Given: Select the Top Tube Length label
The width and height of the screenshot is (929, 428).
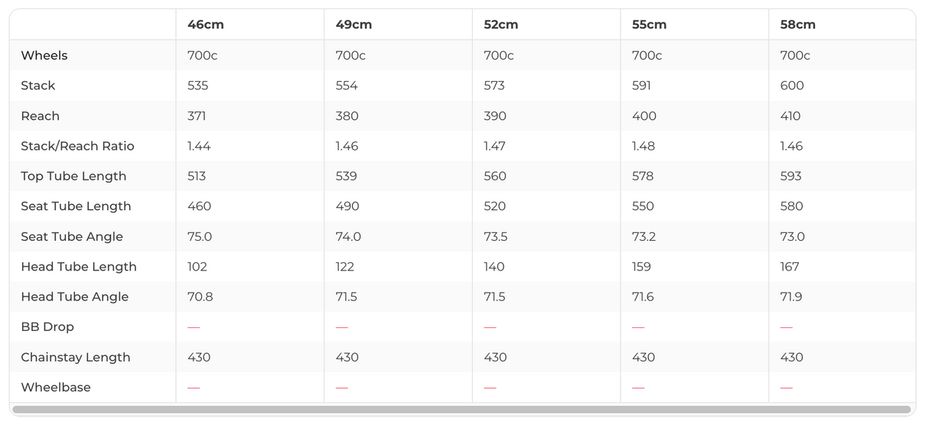Looking at the screenshot, I should [x=73, y=176].
